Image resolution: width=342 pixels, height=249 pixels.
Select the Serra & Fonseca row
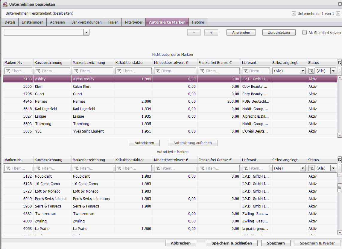point(170,206)
